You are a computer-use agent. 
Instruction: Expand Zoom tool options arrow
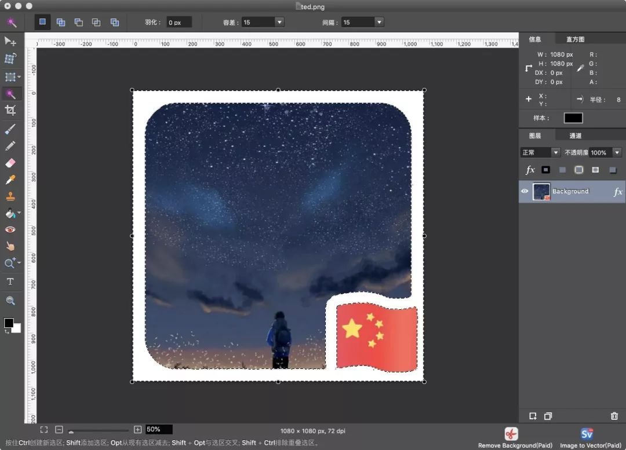[x=19, y=262]
